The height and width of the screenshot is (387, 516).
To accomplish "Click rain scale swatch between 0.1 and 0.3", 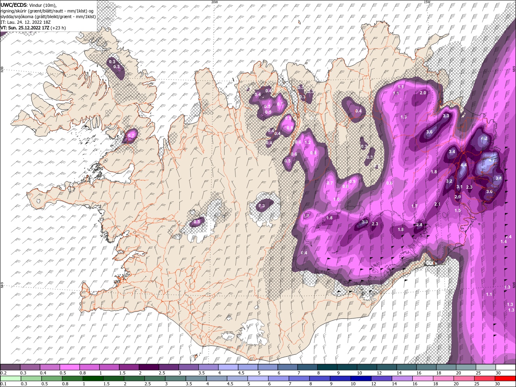I will 10,379.
